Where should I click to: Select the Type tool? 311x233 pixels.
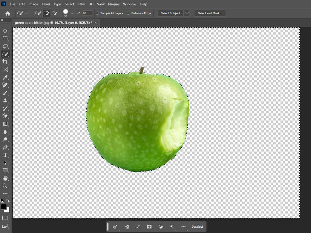(x=5, y=155)
